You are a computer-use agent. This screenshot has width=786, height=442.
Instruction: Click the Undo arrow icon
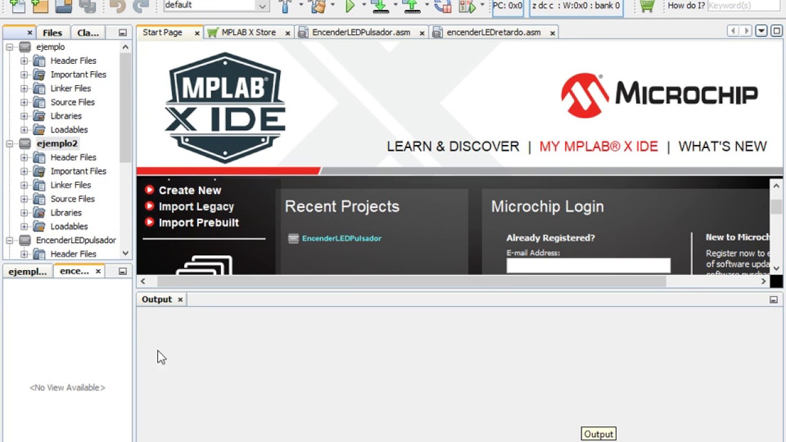pyautogui.click(x=117, y=6)
